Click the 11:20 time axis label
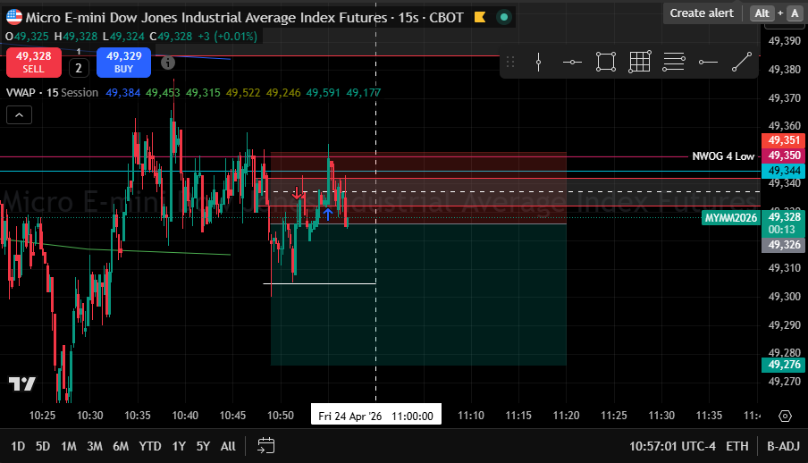 coord(566,416)
